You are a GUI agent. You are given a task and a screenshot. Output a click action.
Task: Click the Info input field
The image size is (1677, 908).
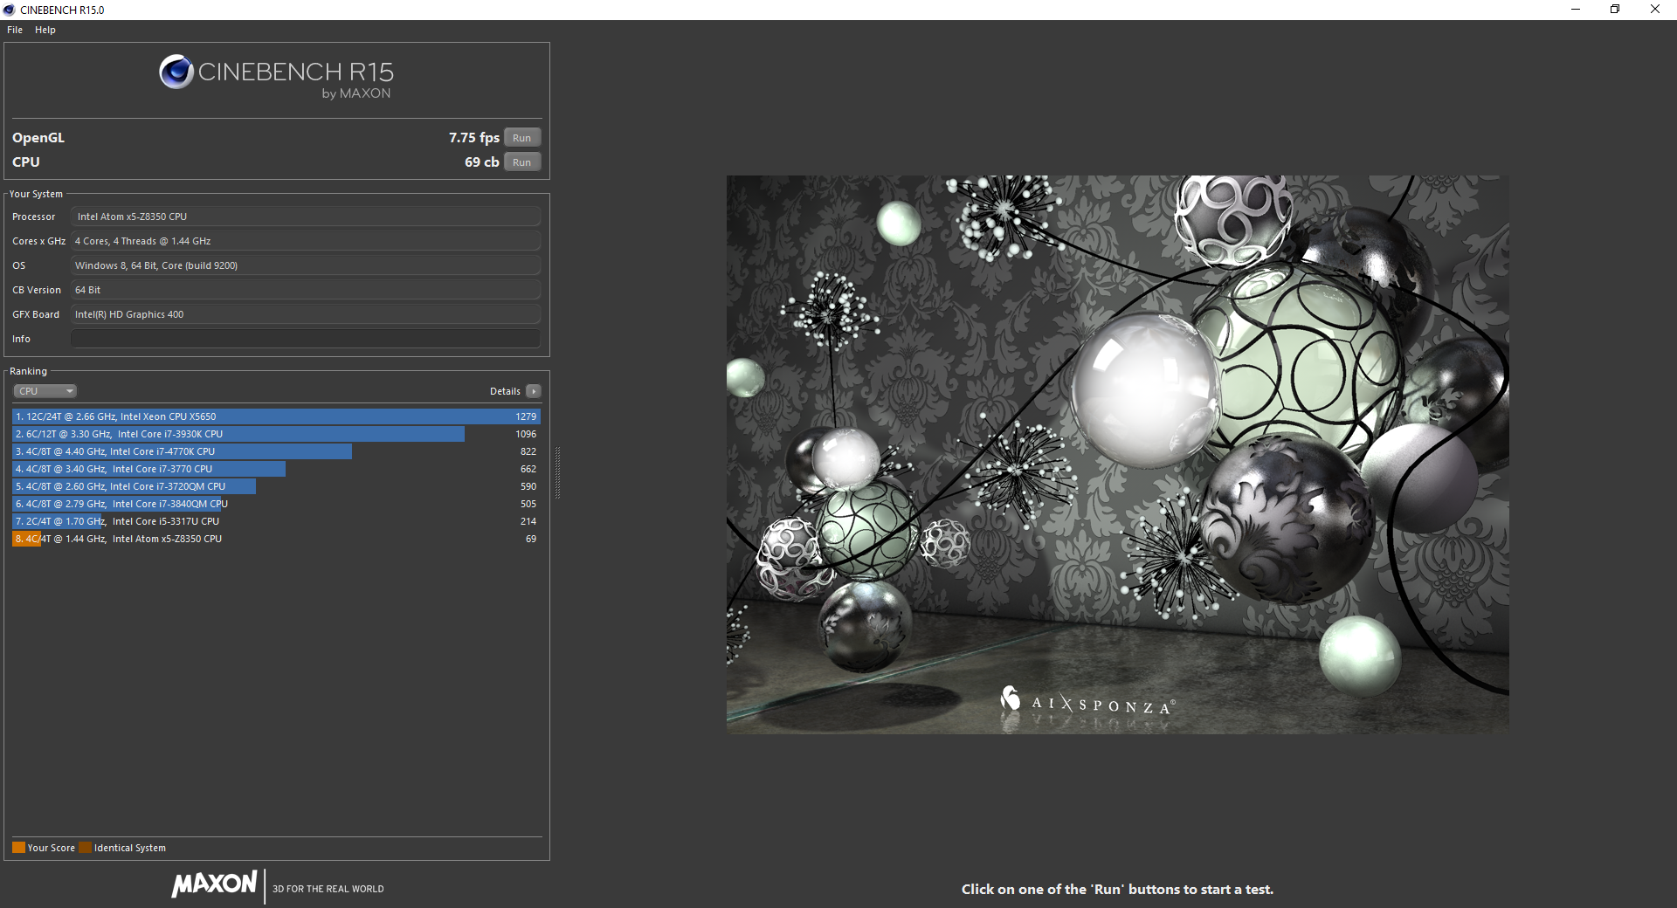click(x=306, y=339)
